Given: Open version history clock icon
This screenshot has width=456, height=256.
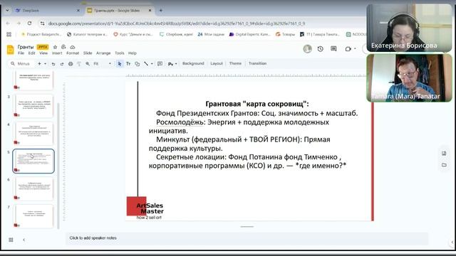Looking at the screenshot, I should (x=321, y=49).
